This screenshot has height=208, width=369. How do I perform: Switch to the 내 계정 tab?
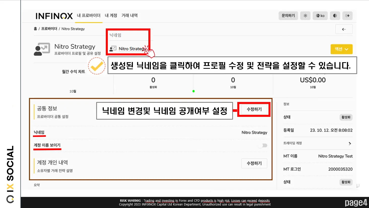(111, 16)
